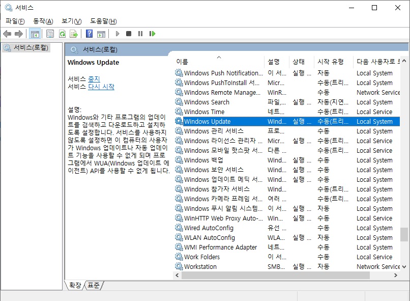Click gear icon of WLAN AutoConfig row
This screenshot has width=410, height=301.
179,238
